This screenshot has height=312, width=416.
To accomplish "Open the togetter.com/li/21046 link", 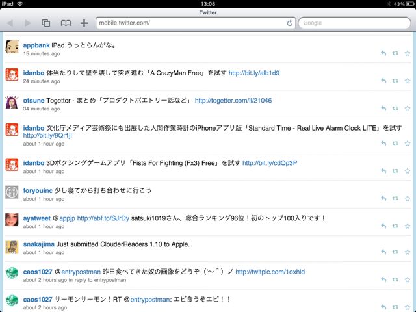I will point(233,101).
